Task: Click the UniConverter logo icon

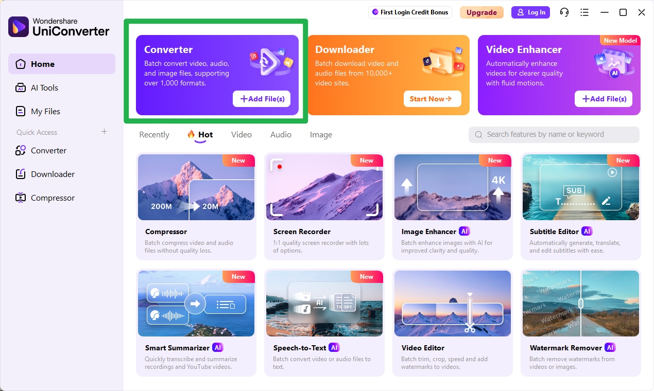Action: [x=19, y=26]
